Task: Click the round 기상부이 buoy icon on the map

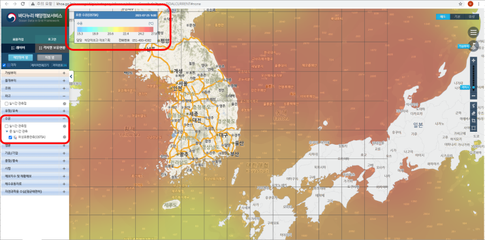Action: [x=474, y=46]
